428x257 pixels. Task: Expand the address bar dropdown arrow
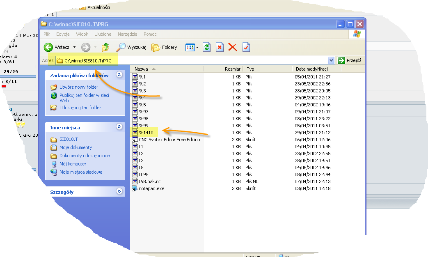(332, 60)
